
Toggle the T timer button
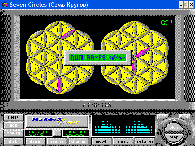coord(57,133)
